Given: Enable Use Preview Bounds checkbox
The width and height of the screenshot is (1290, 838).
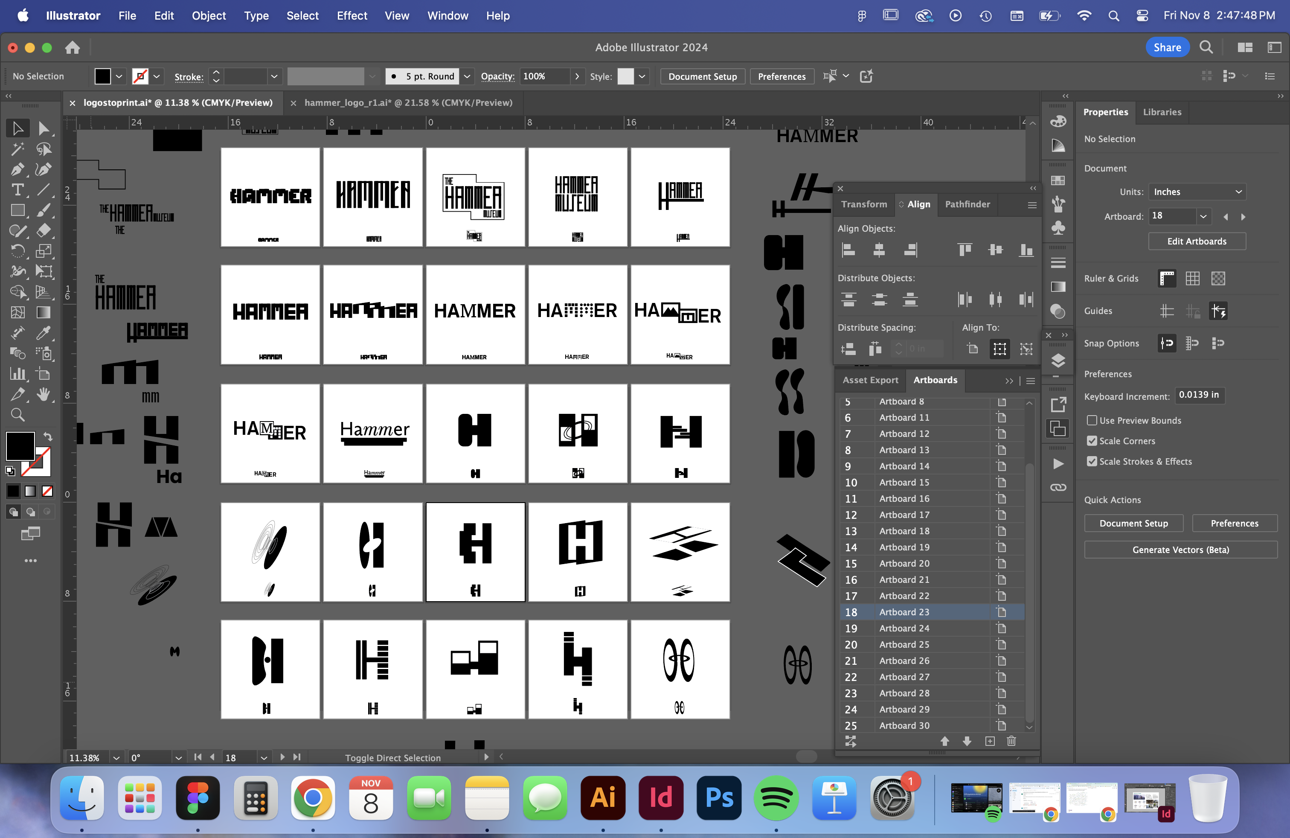Looking at the screenshot, I should (x=1092, y=421).
